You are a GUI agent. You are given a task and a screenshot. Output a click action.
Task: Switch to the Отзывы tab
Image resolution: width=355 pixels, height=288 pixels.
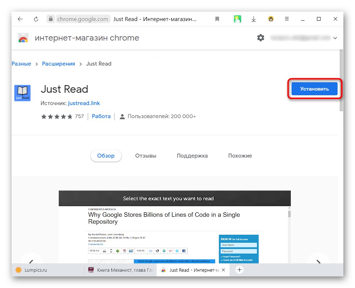click(x=145, y=156)
